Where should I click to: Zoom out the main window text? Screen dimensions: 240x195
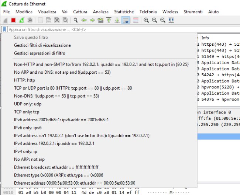tap(154, 20)
